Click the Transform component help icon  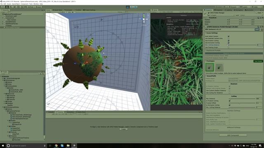(x=259, y=18)
